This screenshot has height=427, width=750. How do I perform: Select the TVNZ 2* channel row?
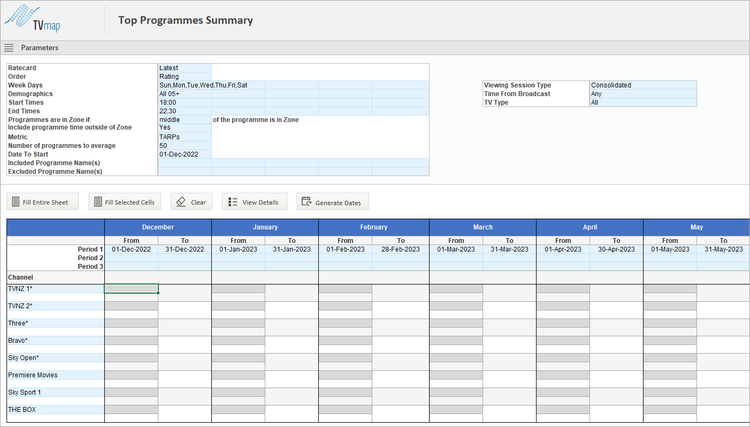pos(56,306)
